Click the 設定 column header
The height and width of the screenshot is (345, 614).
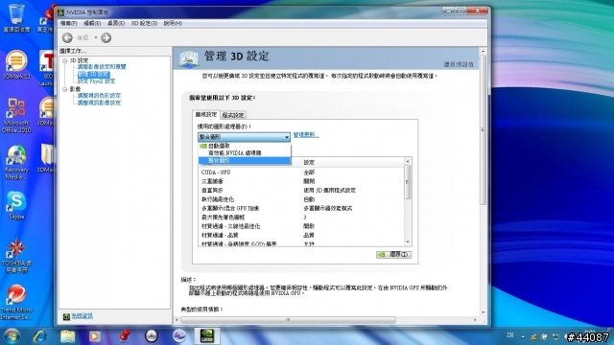[x=352, y=162]
